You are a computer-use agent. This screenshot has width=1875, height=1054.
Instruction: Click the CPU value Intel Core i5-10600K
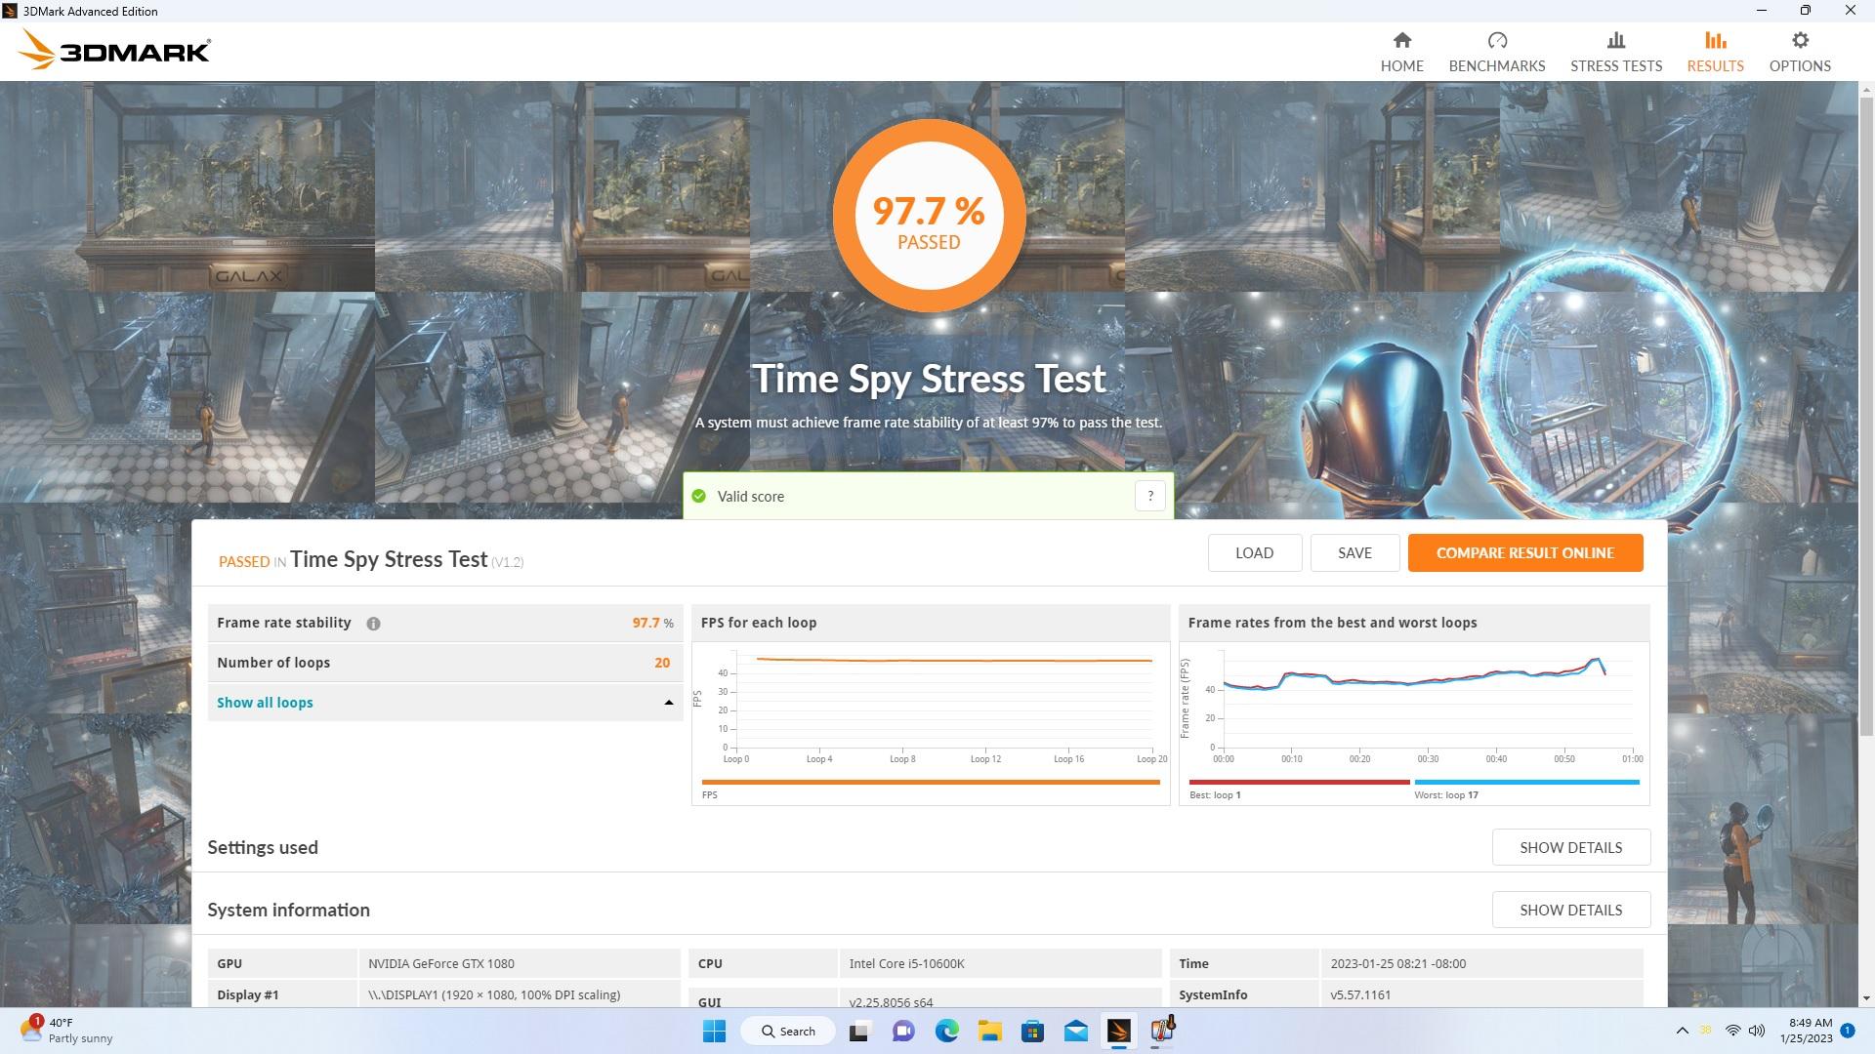click(906, 963)
